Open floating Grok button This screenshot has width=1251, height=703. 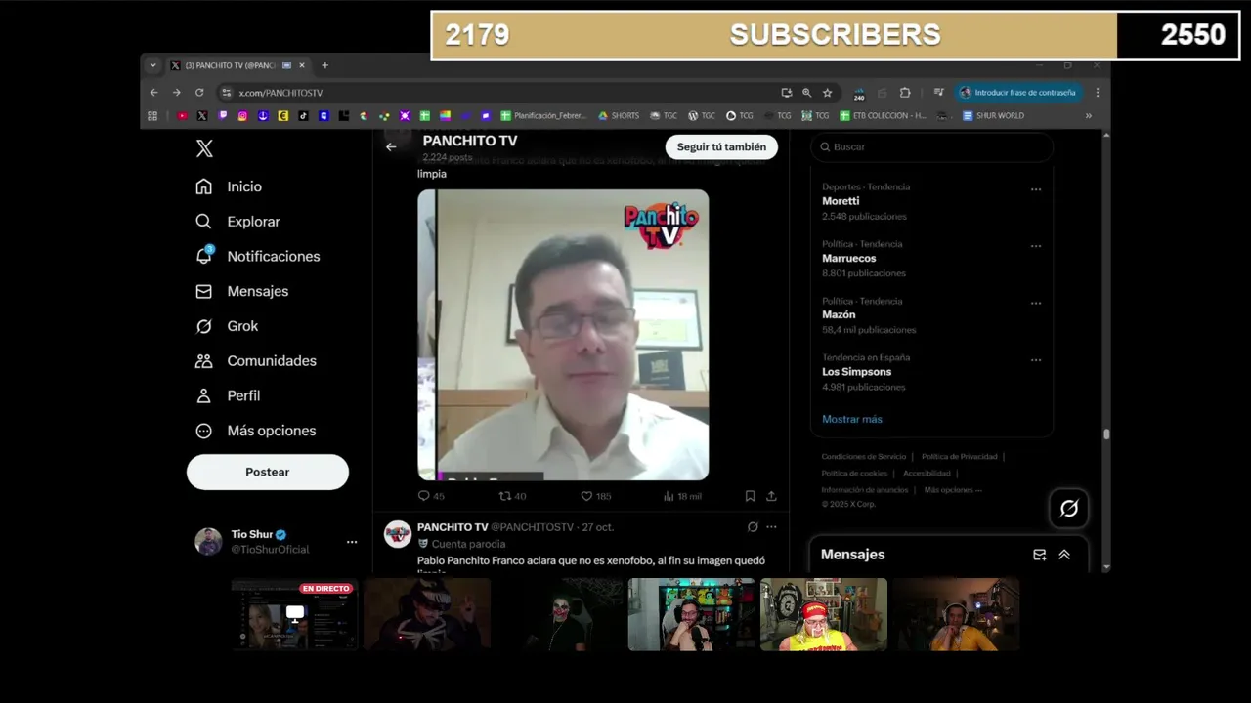[1069, 508]
